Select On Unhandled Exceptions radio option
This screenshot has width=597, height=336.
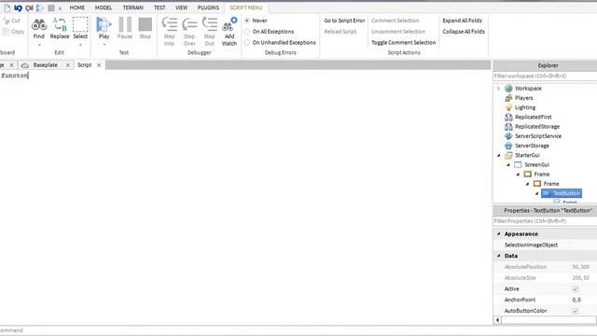[x=247, y=43]
